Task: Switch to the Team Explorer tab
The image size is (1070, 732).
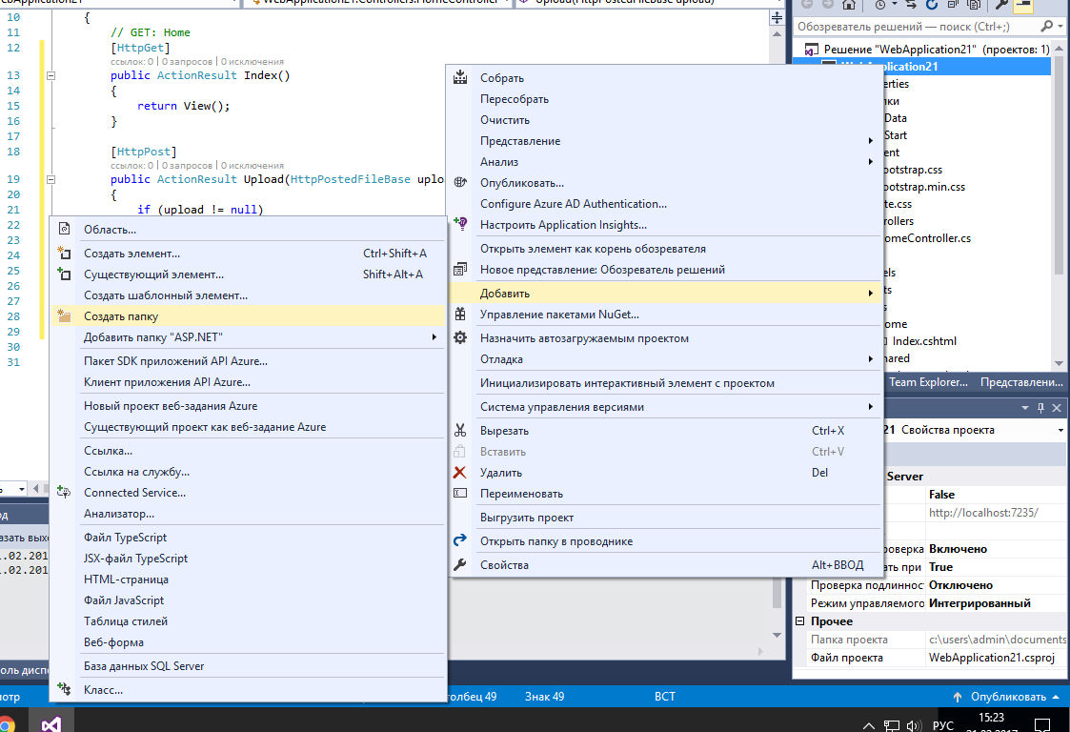Action: pyautogui.click(x=928, y=382)
